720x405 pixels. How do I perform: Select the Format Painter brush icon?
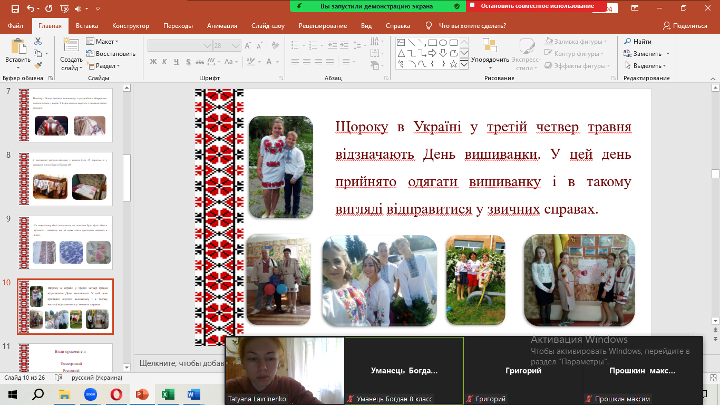[x=38, y=65]
